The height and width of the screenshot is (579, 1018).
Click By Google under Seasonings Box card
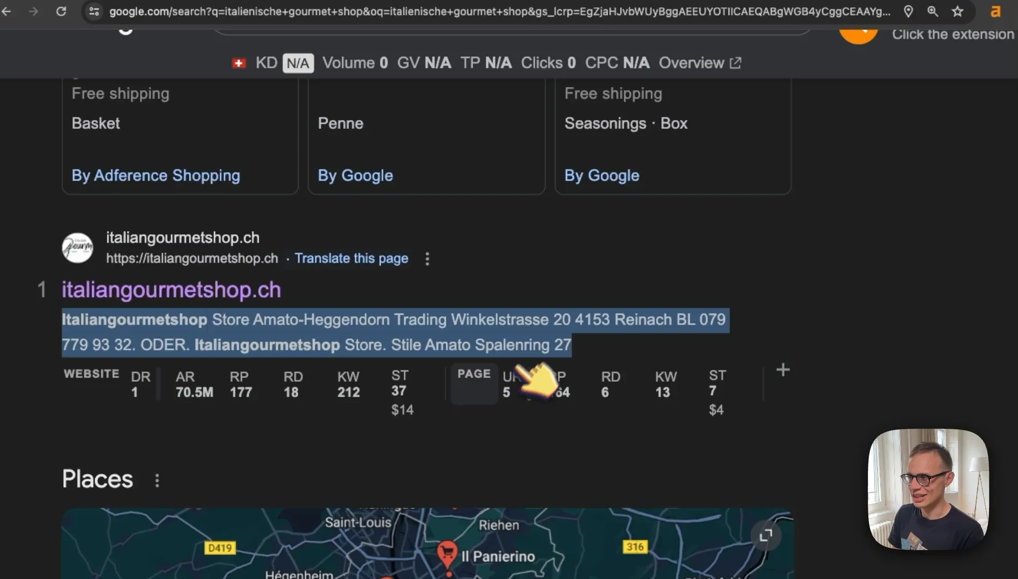(x=602, y=175)
